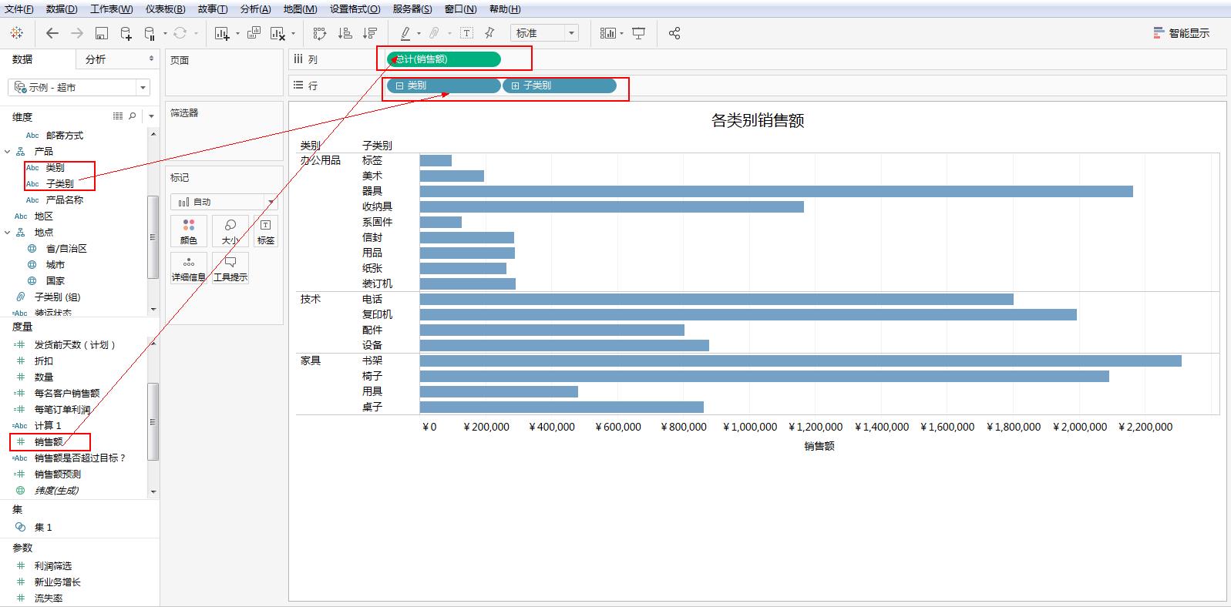Click the measures list scrollbar thumb
The image size is (1231, 607).
pos(153,421)
